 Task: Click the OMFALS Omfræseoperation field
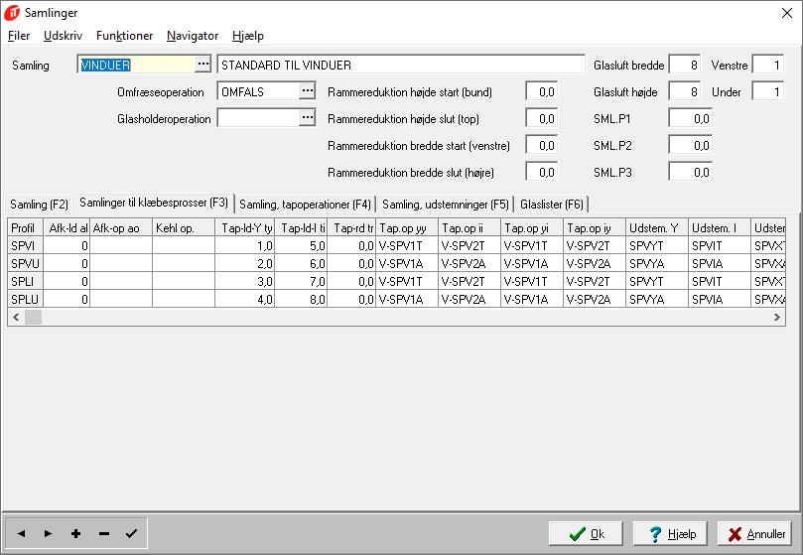click(259, 91)
